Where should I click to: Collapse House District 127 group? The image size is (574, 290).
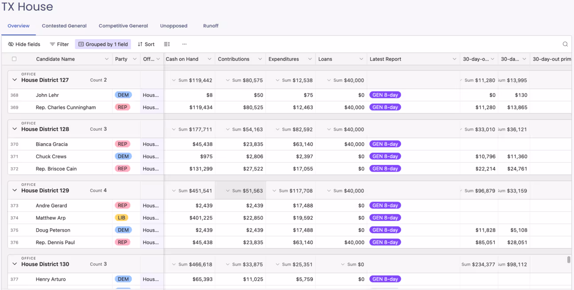(x=15, y=80)
